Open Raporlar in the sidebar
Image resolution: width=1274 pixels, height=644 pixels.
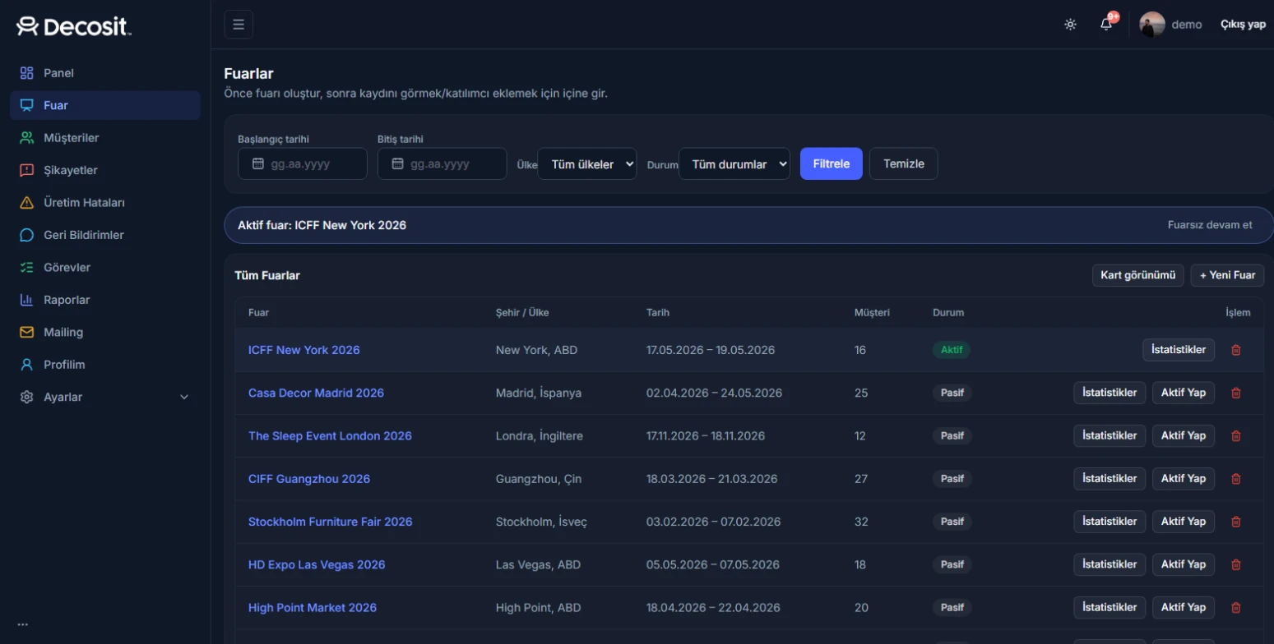(x=105, y=300)
